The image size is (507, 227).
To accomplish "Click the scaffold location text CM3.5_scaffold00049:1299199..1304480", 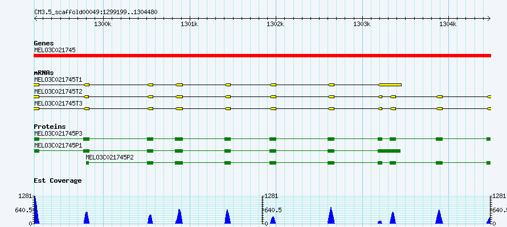I will click(96, 12).
